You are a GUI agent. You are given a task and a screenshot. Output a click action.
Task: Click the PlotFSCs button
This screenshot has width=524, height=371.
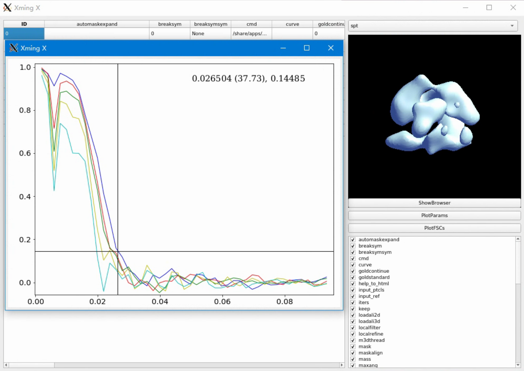[x=434, y=228]
